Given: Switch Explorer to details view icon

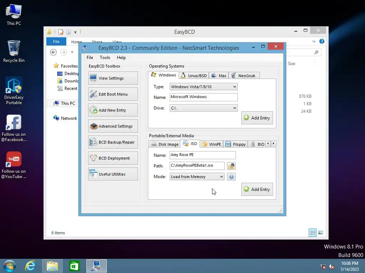Looking at the screenshot, I should [x=312, y=232].
